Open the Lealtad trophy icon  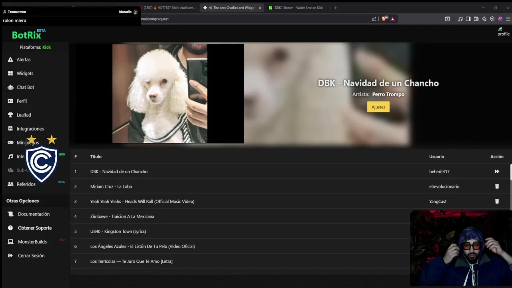pos(10,115)
